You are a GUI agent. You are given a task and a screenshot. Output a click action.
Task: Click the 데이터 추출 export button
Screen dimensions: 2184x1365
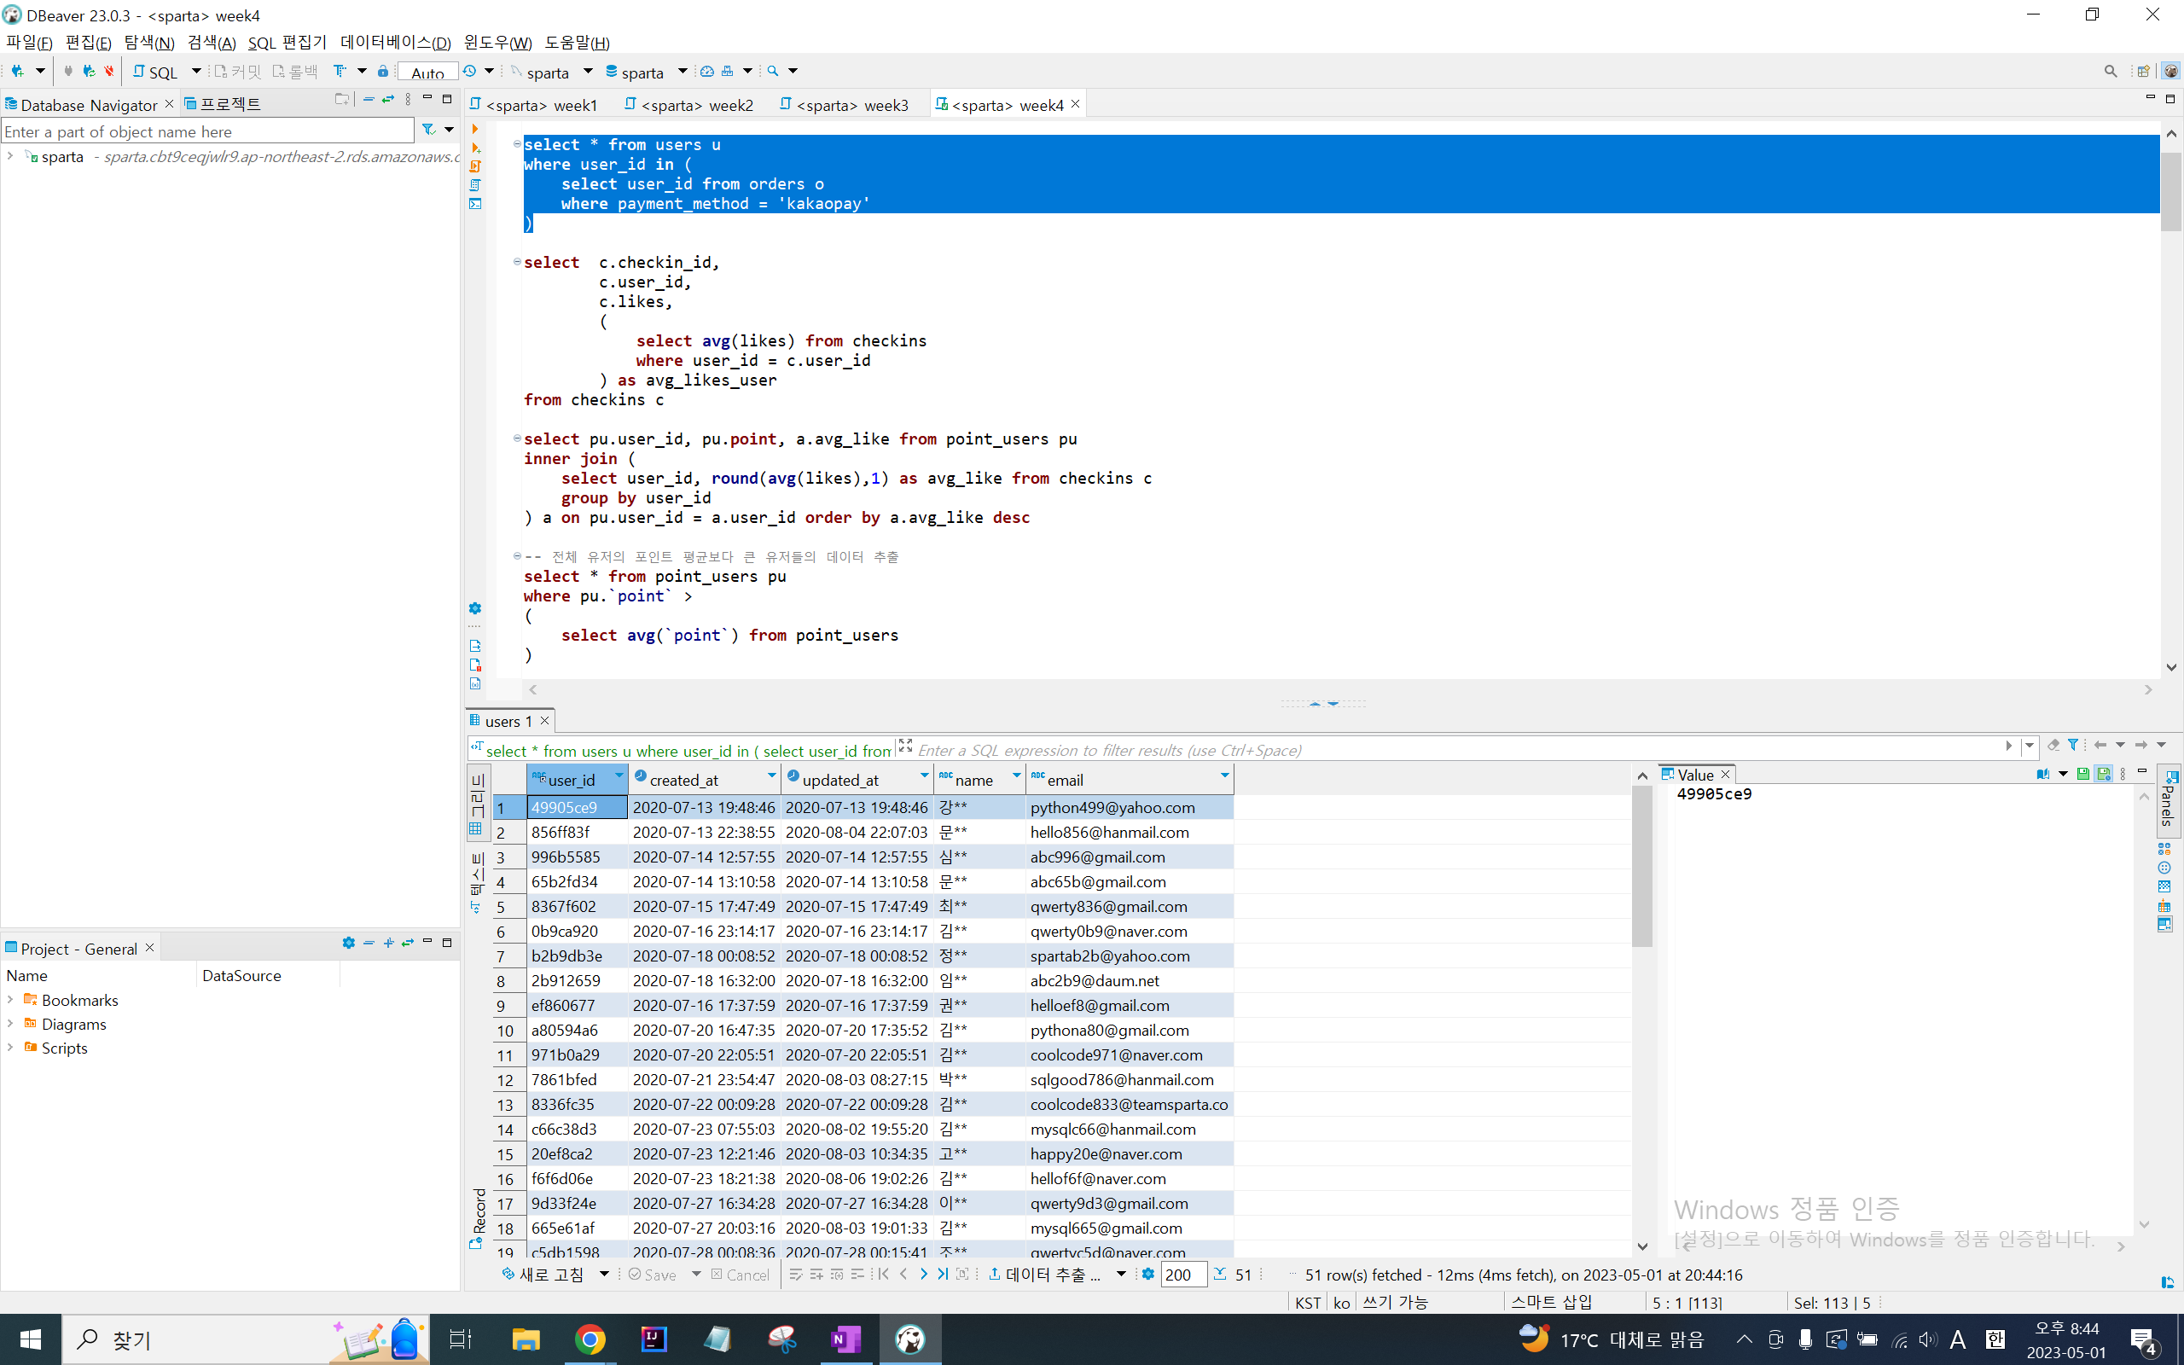[x=1043, y=1274]
